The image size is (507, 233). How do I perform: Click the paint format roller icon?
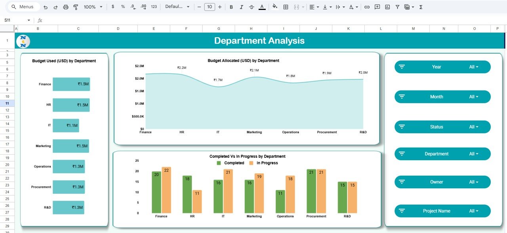pos(76,7)
